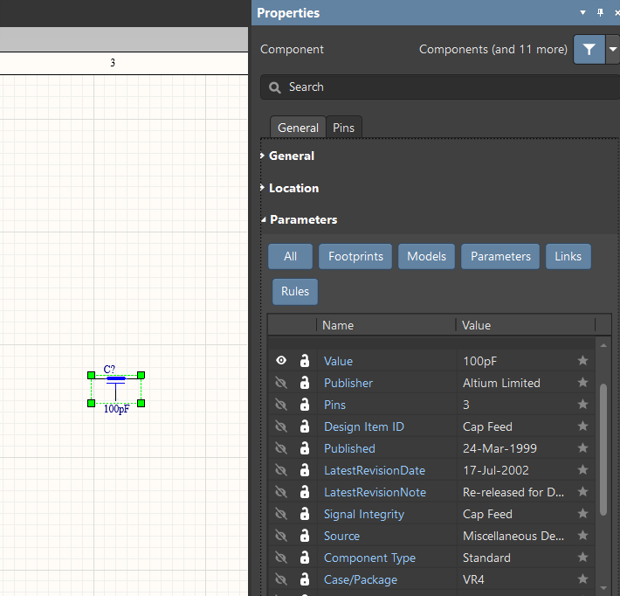The height and width of the screenshot is (596, 620).
Task: Show the Signal Integrity parameter
Action: (281, 514)
